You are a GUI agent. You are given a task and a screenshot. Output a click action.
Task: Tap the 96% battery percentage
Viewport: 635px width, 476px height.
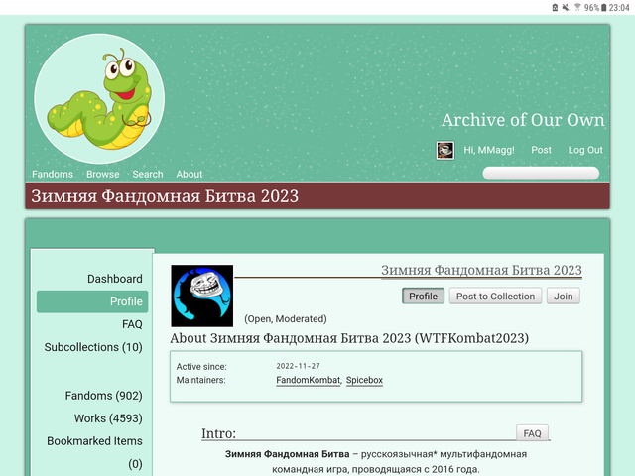(591, 8)
